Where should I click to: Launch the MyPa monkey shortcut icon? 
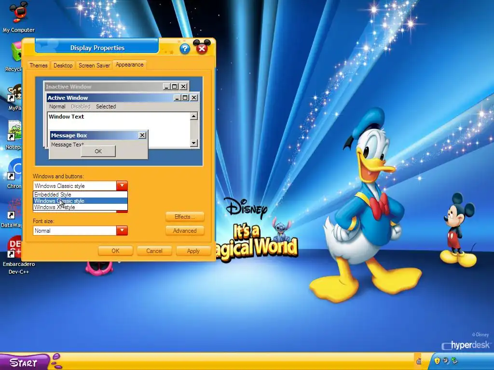pos(14,97)
